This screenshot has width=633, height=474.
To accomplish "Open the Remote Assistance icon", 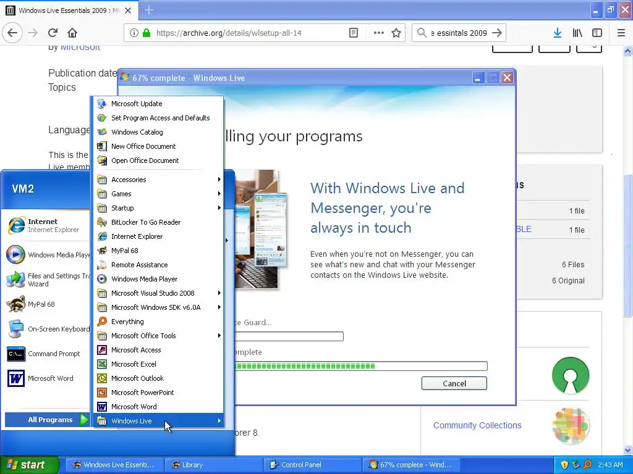I will 102,264.
